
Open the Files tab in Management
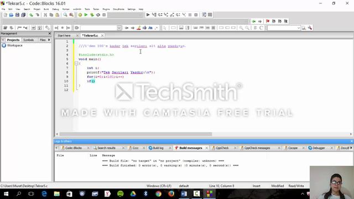pyautogui.click(x=43, y=40)
